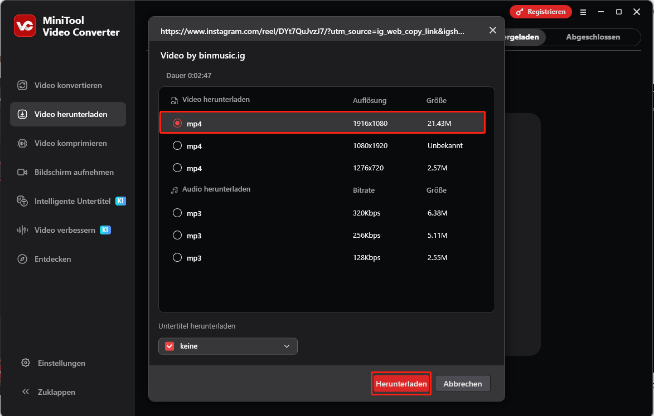
Task: Open the hamburger menu in title bar
Action: pyautogui.click(x=583, y=12)
